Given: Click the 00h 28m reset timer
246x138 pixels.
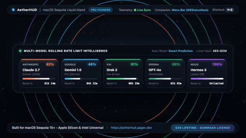Looking at the screenshot, I should coord(134,83).
